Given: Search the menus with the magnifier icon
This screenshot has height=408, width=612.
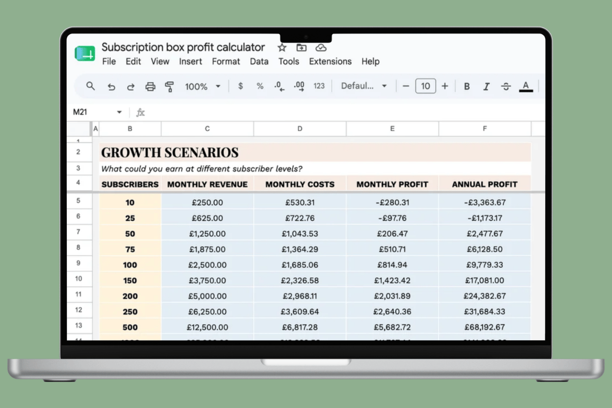Looking at the screenshot, I should (x=91, y=86).
